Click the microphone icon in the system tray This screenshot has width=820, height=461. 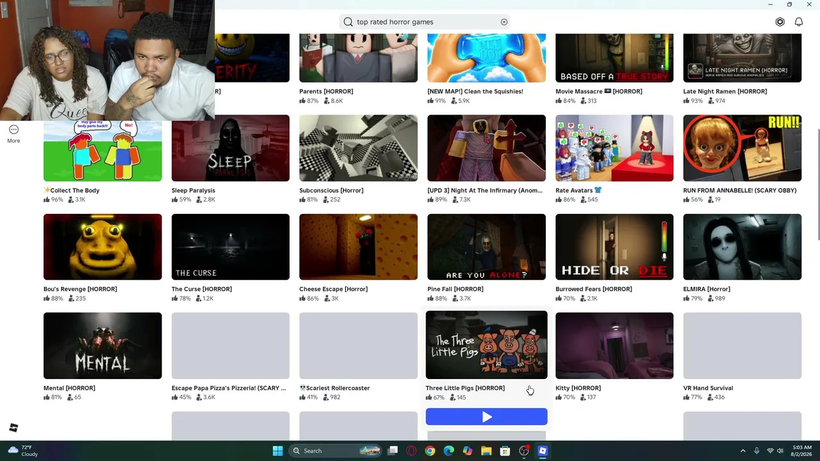coord(757,451)
